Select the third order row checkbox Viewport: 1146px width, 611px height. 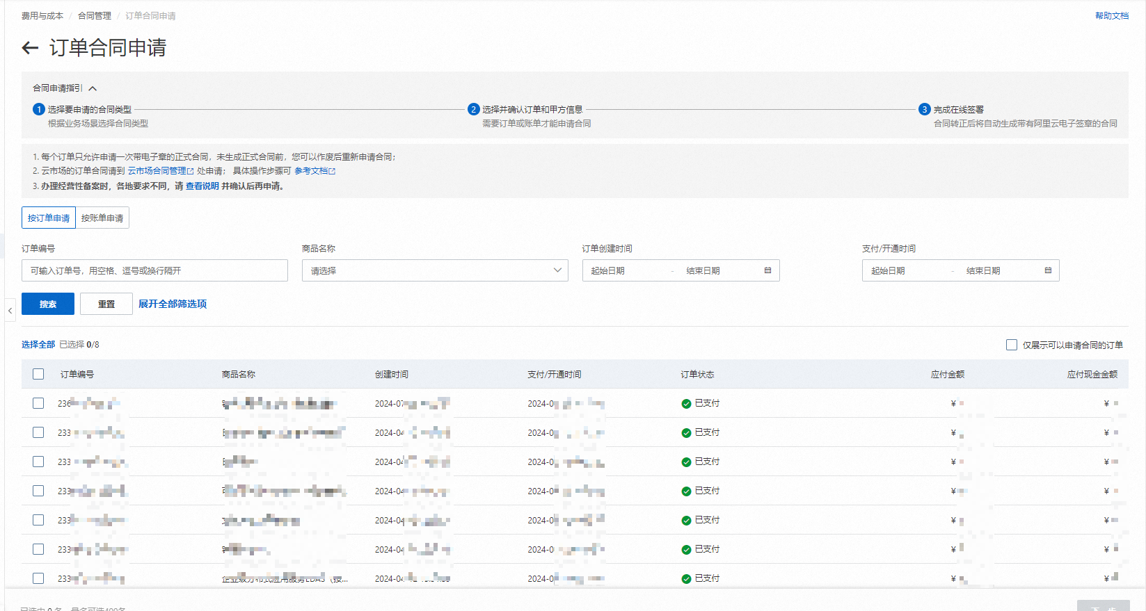pos(38,462)
